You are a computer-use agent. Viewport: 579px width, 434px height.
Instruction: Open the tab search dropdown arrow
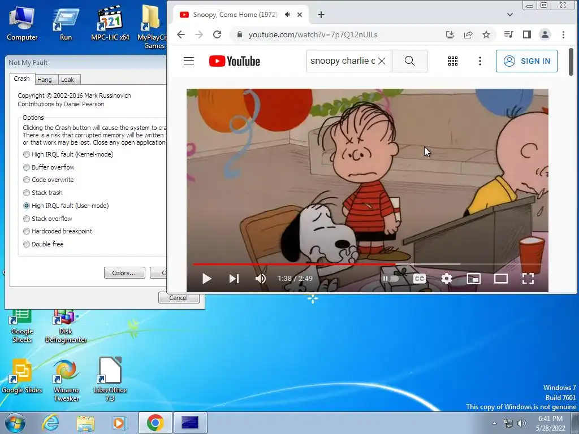(x=510, y=15)
